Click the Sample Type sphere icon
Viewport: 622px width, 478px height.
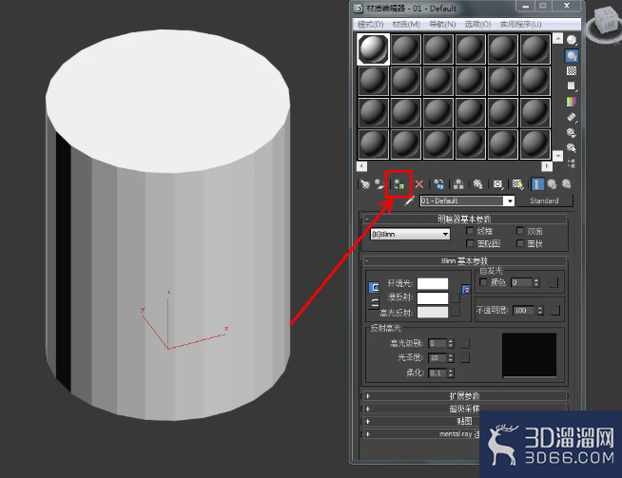pyautogui.click(x=572, y=40)
